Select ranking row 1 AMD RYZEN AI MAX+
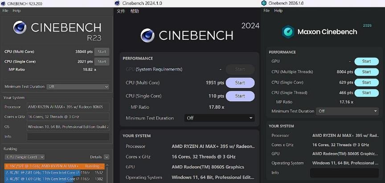 pos(54,167)
